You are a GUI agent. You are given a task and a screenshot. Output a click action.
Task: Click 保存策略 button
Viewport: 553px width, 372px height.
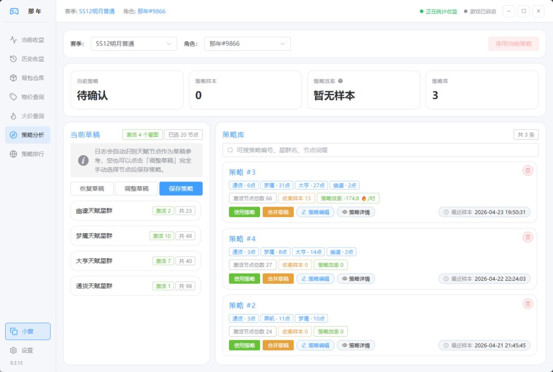(x=181, y=189)
